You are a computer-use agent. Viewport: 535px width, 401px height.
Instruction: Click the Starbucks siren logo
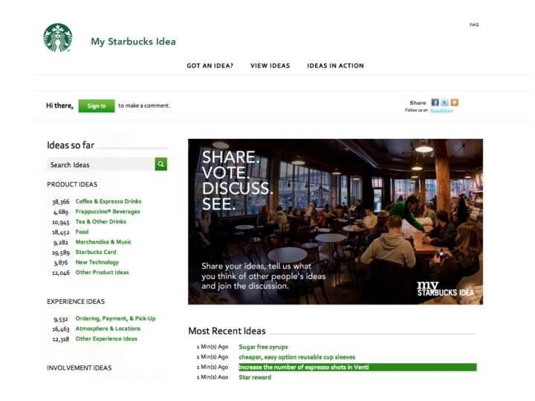tap(58, 38)
